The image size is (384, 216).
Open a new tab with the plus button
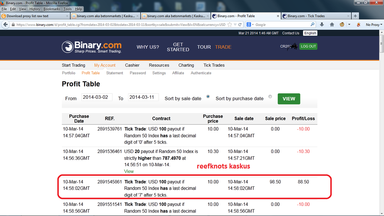tap(355, 16)
